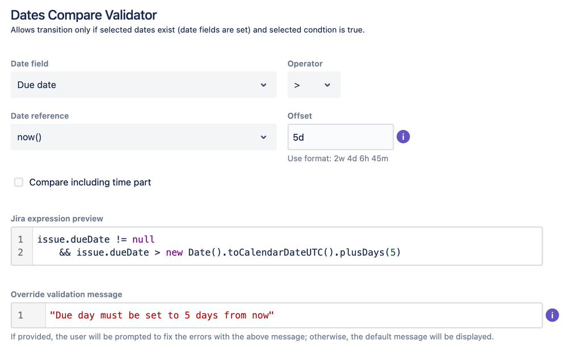Open the Due date field selector
The height and width of the screenshot is (351, 567).
pyautogui.click(x=142, y=84)
